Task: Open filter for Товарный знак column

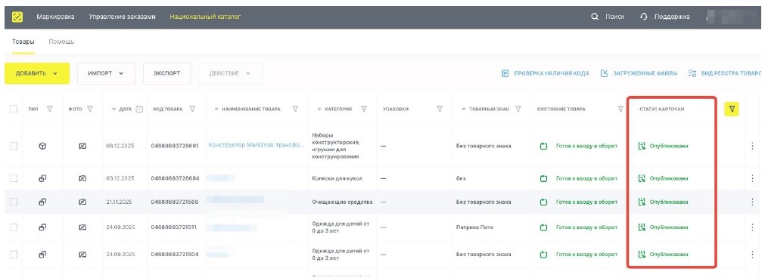Action: [x=518, y=109]
